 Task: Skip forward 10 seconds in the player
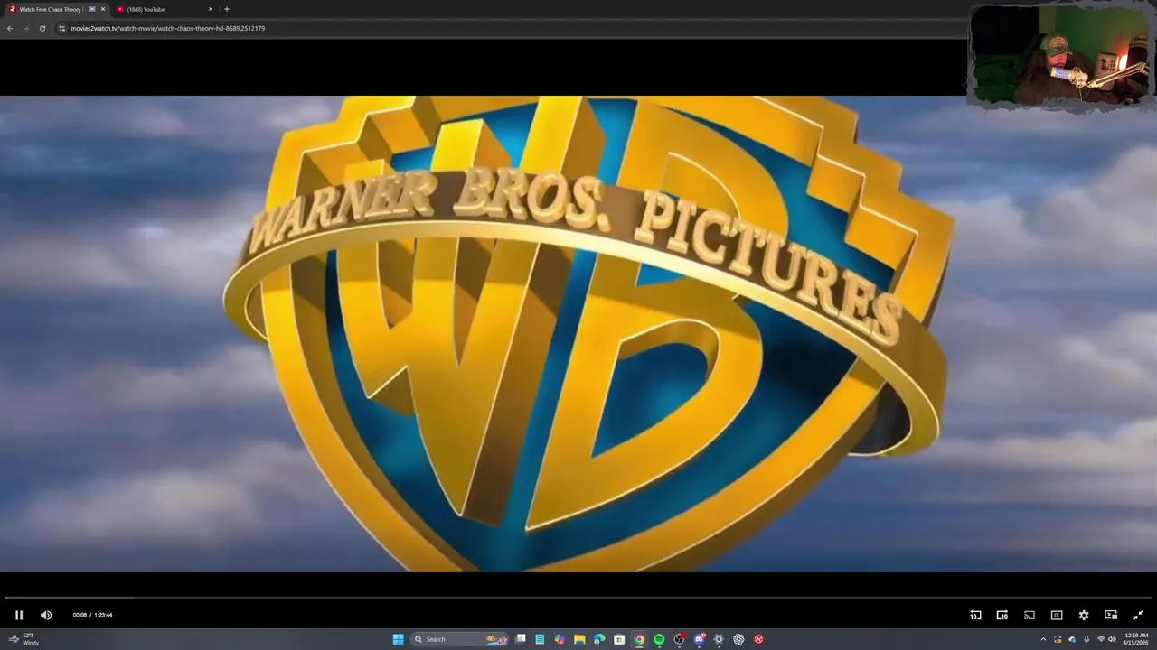click(x=1002, y=615)
